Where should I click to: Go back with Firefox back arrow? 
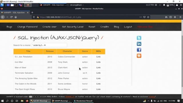tap(3, 17)
